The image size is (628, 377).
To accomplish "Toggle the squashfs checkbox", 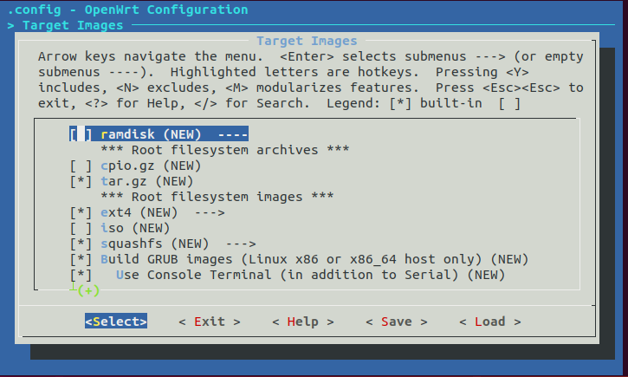I will click(x=81, y=244).
